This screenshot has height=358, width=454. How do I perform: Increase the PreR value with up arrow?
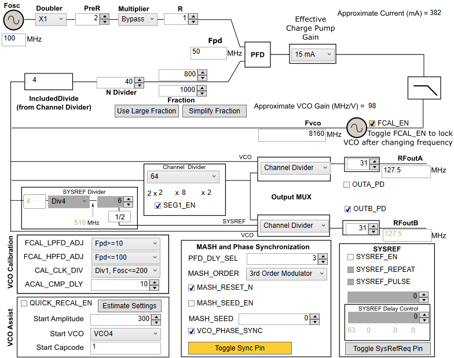click(104, 16)
